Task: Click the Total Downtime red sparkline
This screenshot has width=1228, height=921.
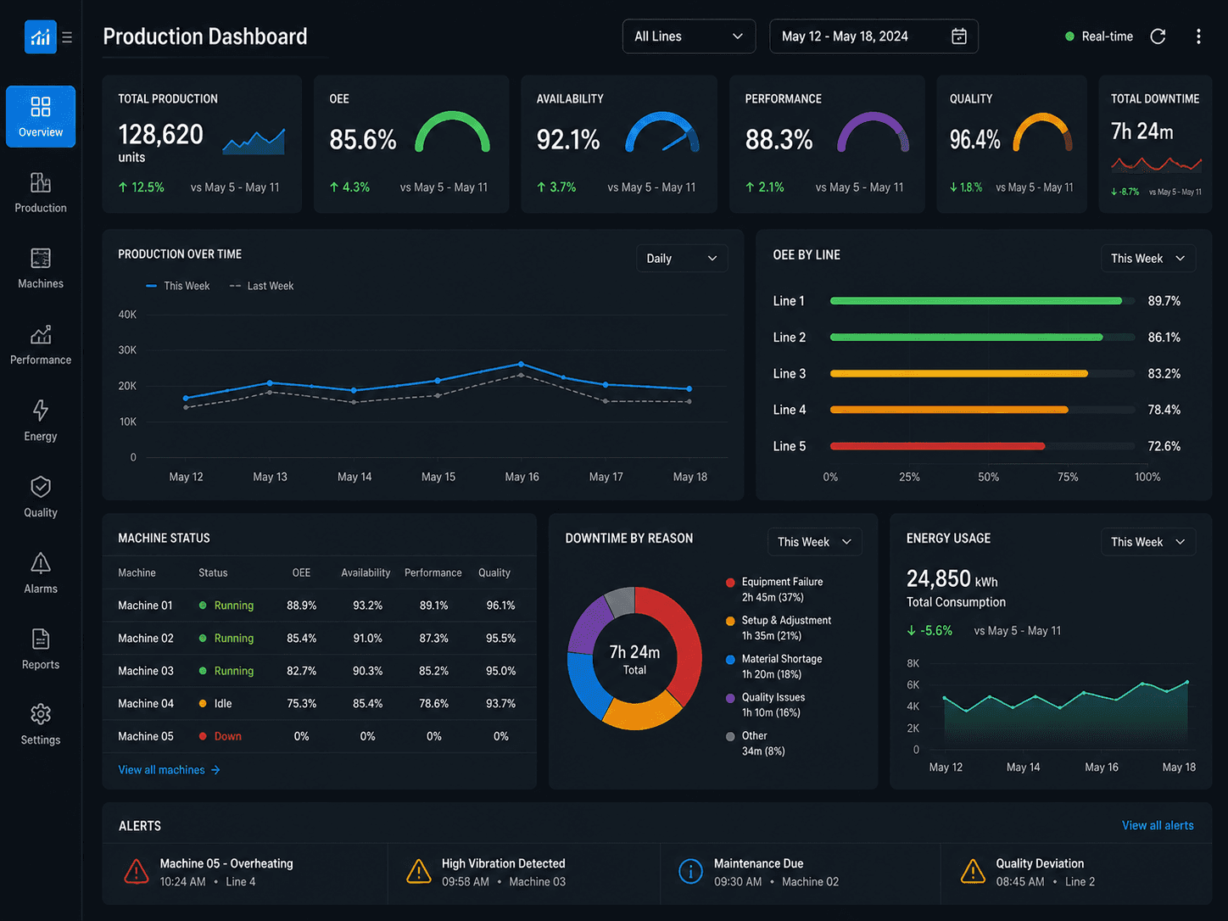Action: tap(1157, 163)
